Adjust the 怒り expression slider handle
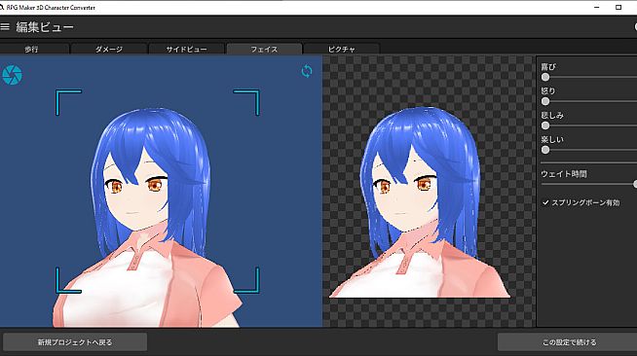This screenshot has height=356, width=637. 545,101
